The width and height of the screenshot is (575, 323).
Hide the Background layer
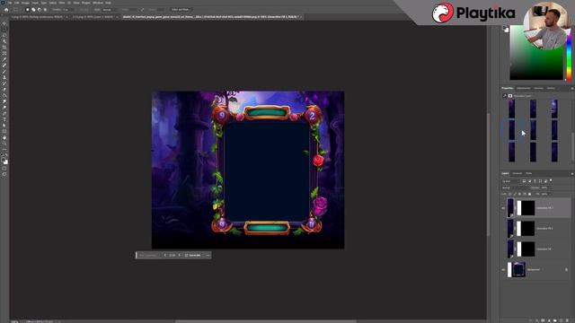click(x=503, y=269)
